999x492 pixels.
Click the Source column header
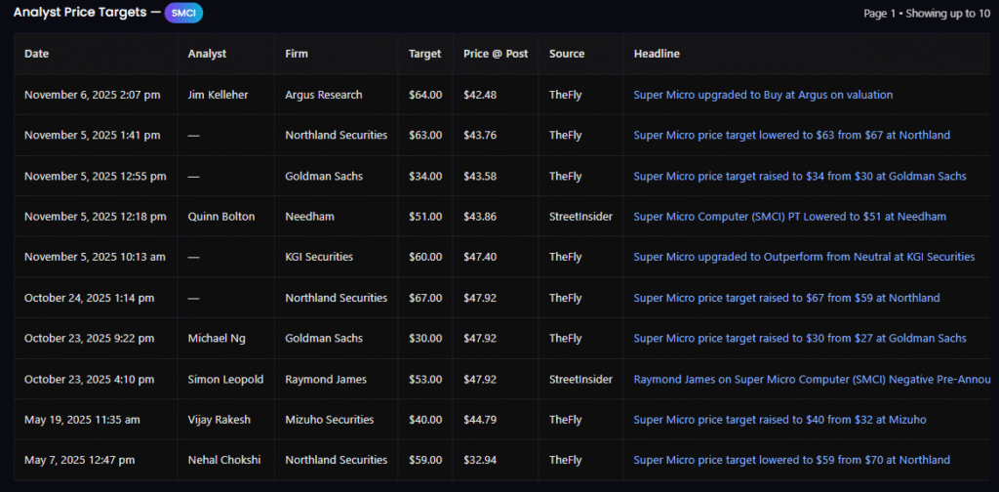click(x=567, y=54)
